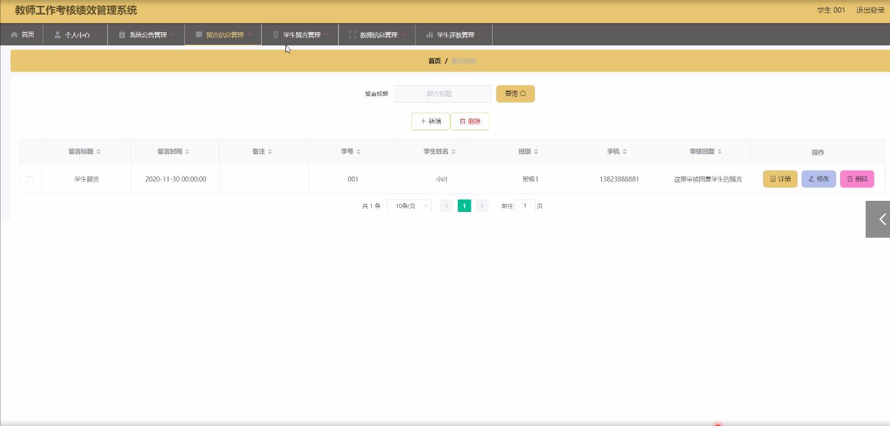
Task: Click the 教师工作考核绩效管理系统 title
Action: pos(76,11)
